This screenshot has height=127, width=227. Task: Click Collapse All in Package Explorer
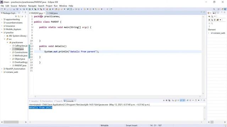16,17
